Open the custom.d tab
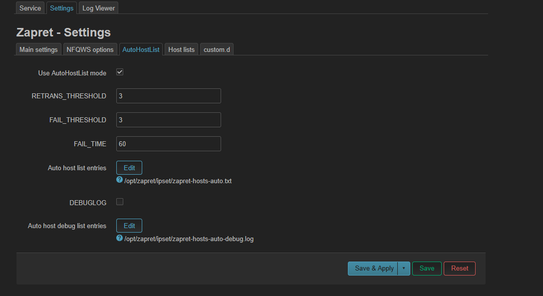543x296 pixels. 217,49
